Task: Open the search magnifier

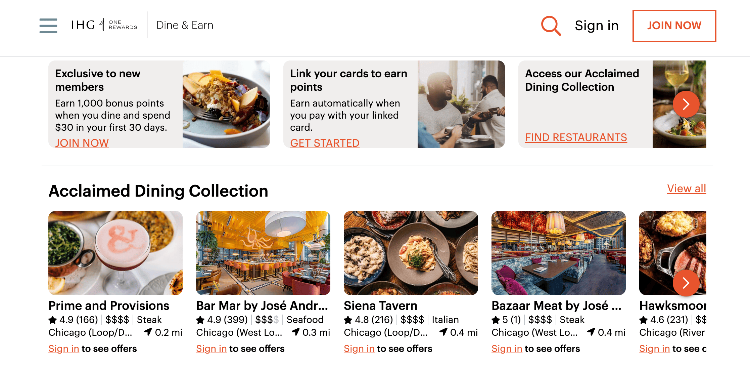Action: (550, 25)
